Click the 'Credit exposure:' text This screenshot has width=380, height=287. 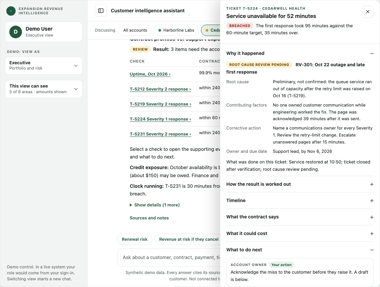(x=149, y=167)
